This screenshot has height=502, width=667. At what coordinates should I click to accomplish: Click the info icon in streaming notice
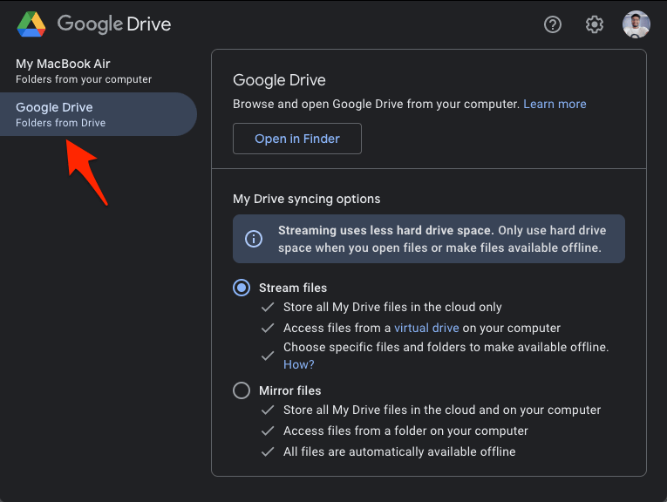[254, 239]
